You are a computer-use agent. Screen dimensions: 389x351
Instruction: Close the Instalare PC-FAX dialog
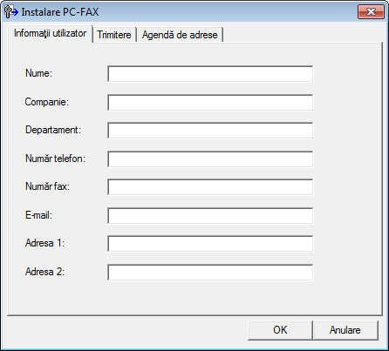click(371, 12)
